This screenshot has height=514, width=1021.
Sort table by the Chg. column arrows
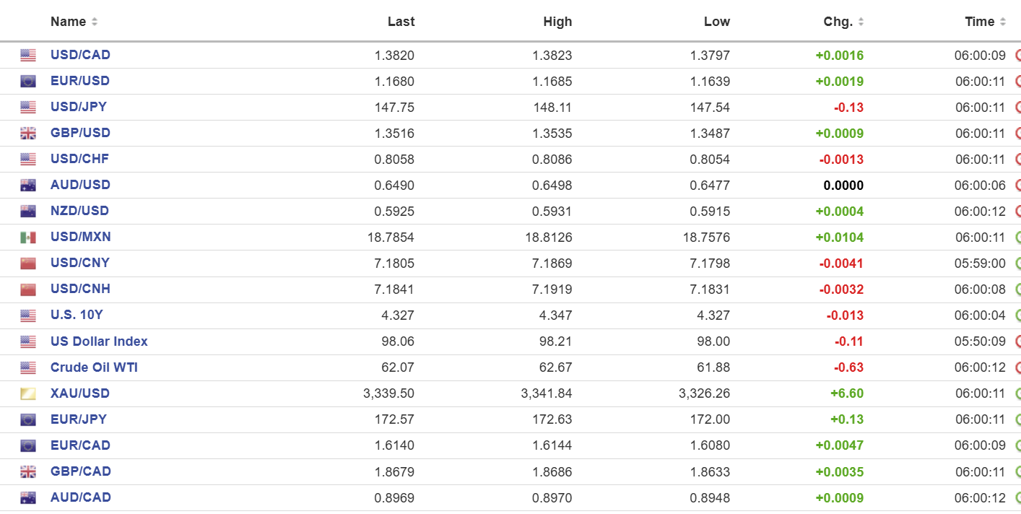click(x=861, y=22)
